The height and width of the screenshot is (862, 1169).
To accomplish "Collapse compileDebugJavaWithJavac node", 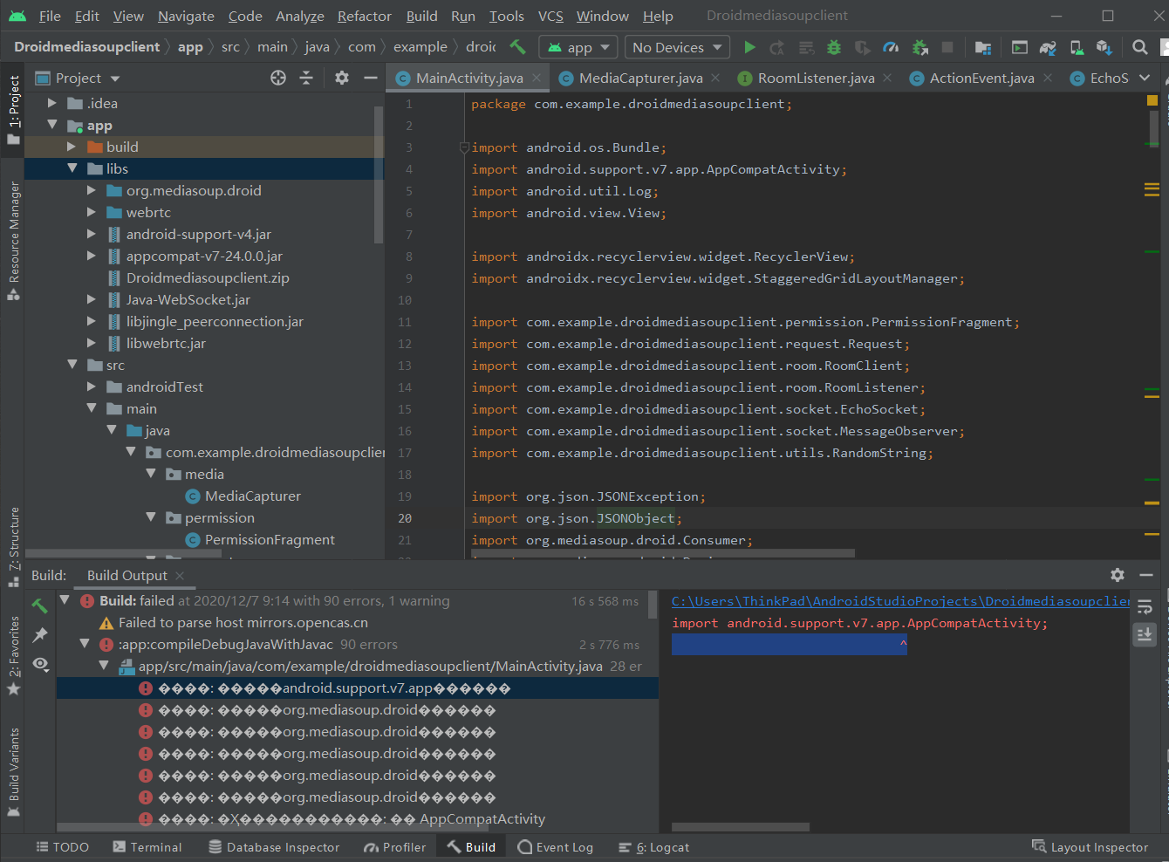I will [x=85, y=644].
